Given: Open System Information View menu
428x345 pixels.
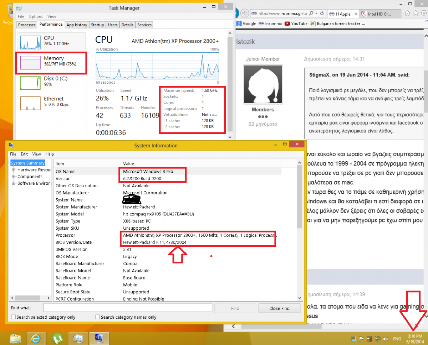Looking at the screenshot, I should click(x=37, y=154).
